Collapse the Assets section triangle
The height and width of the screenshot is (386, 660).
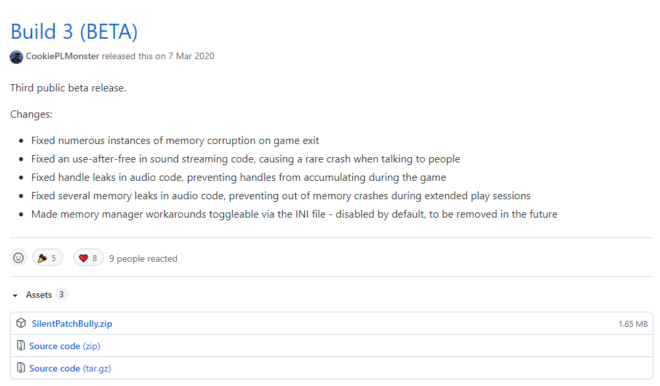(15, 295)
